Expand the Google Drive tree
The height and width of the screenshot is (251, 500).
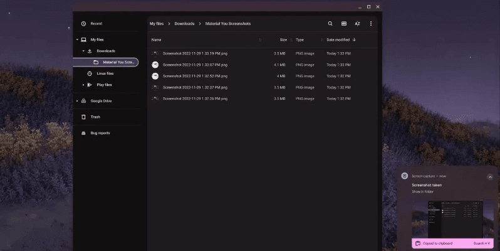click(77, 101)
